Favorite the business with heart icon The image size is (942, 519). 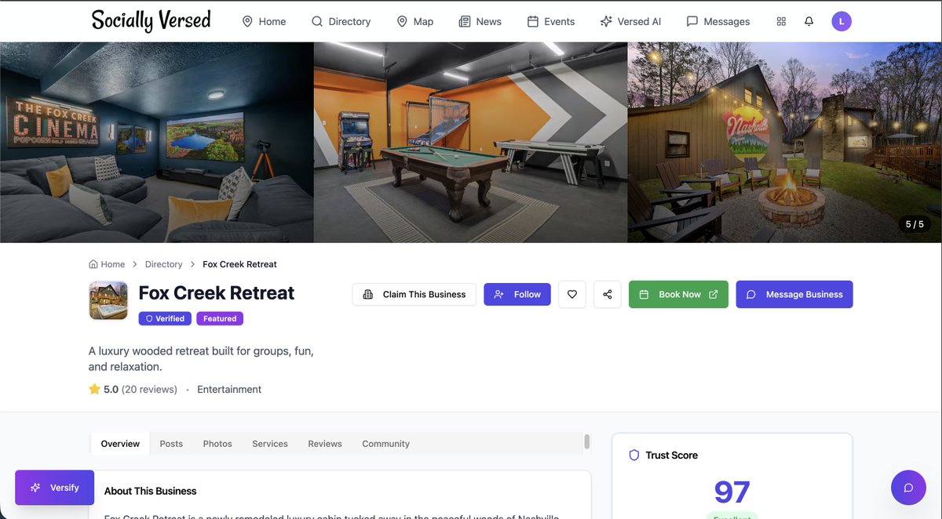click(x=572, y=294)
